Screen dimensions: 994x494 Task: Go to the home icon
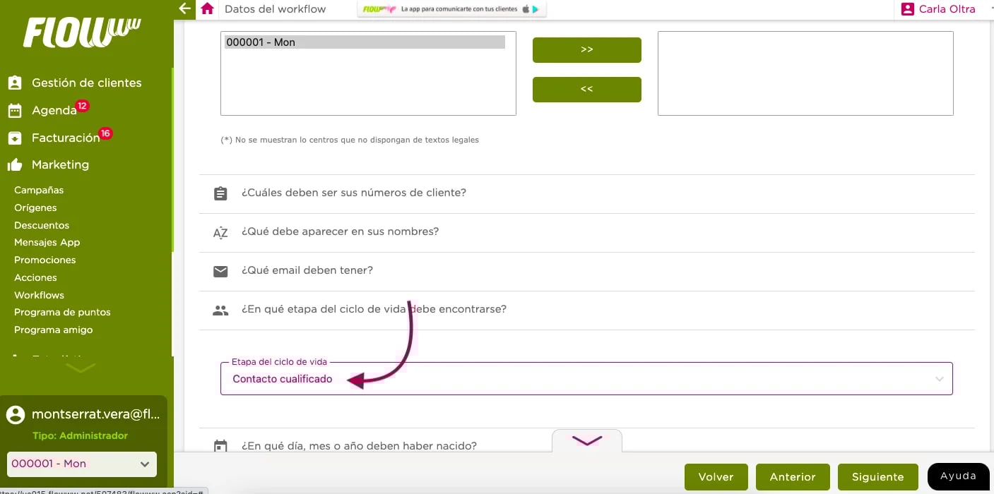[x=207, y=9]
